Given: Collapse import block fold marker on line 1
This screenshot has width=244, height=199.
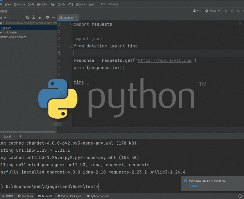Looking at the screenshot, I should point(72,24).
